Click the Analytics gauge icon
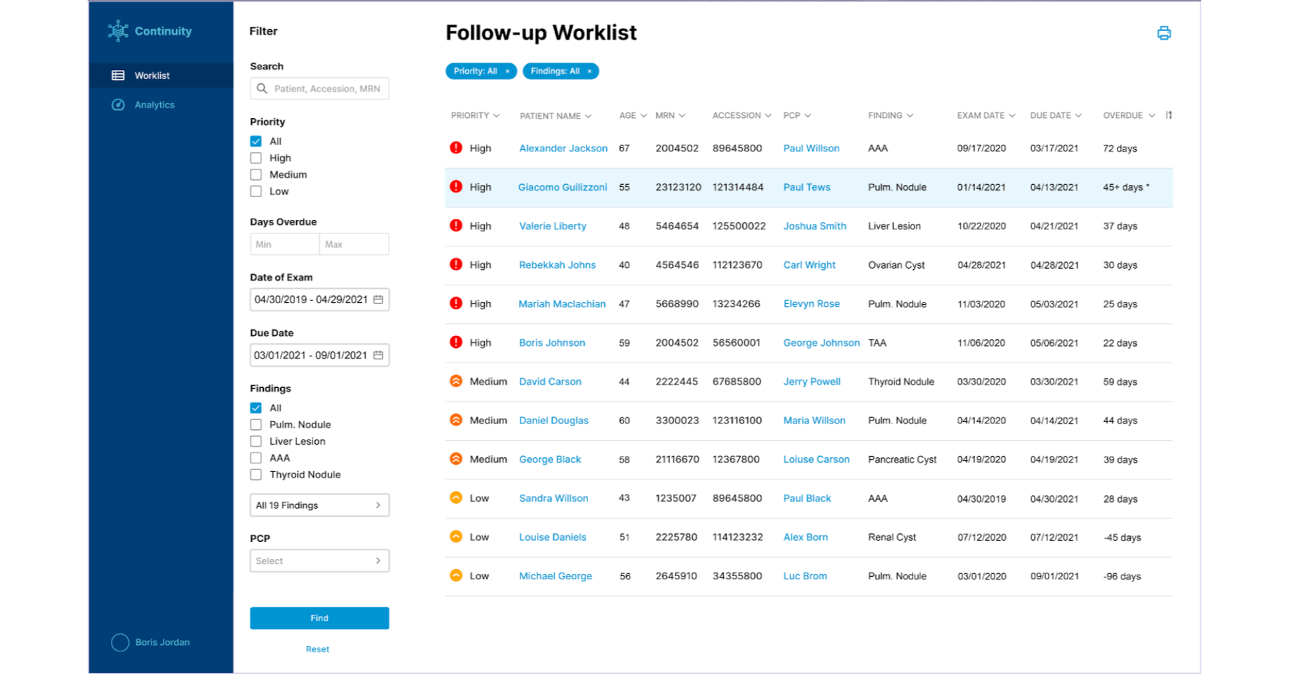 pos(118,105)
